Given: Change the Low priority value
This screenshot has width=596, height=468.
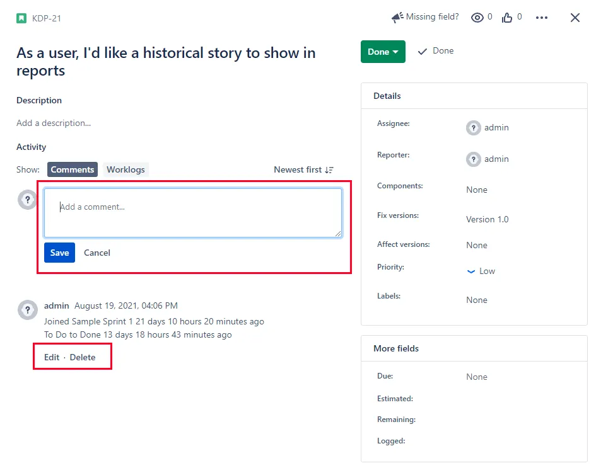Looking at the screenshot, I should tap(487, 271).
